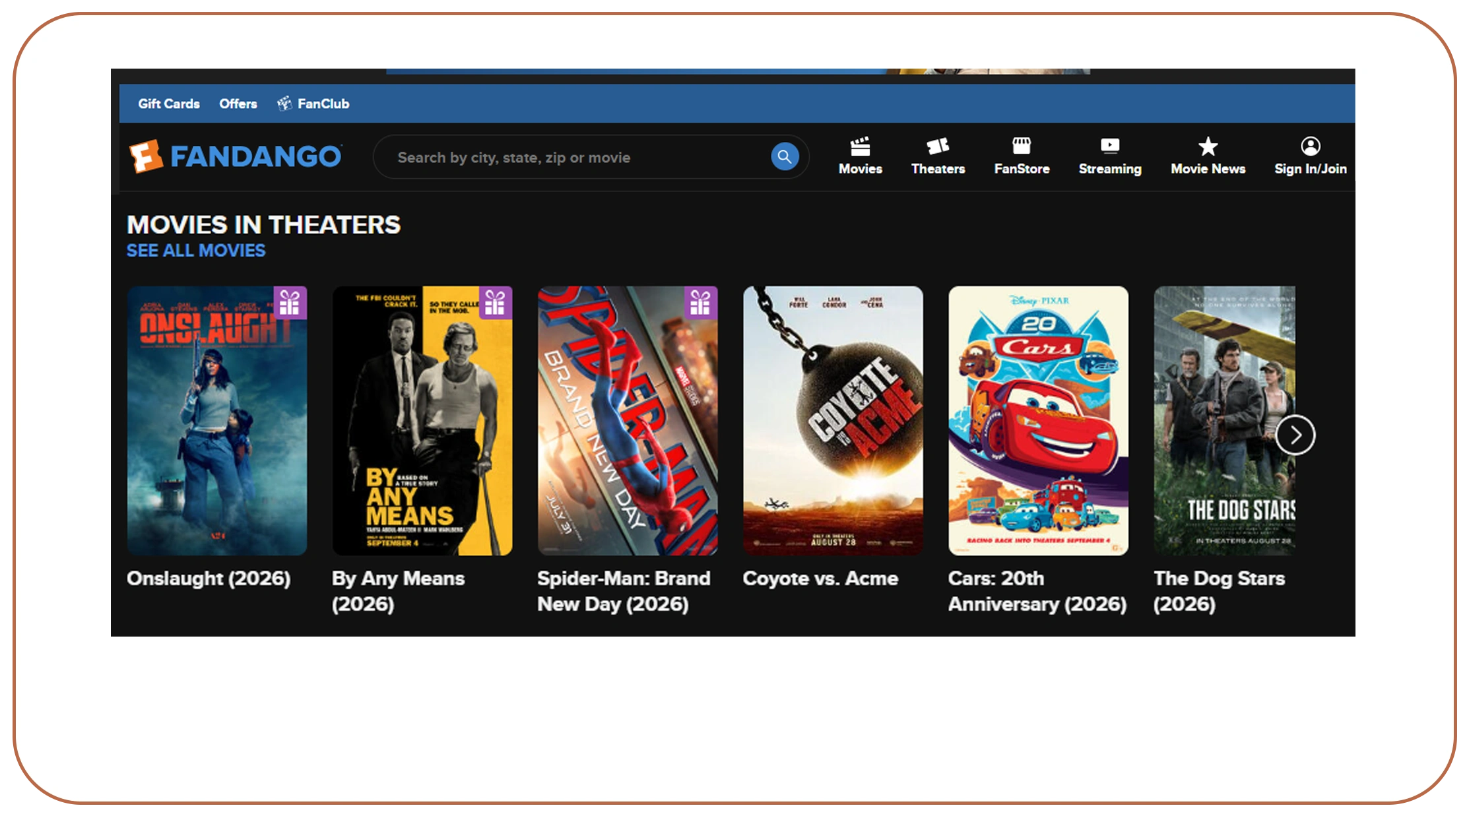1467x818 pixels.
Task: Open the Theaters tickets icon
Action: 938,146
